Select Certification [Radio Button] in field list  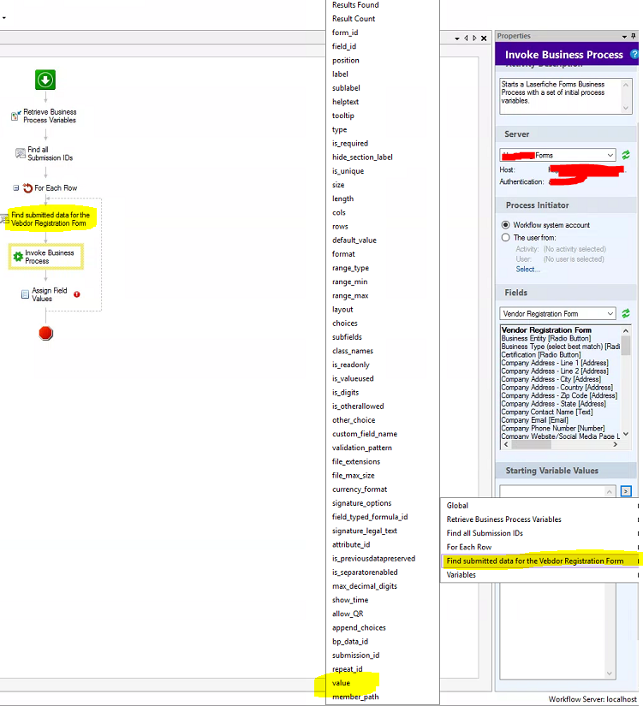tap(541, 355)
